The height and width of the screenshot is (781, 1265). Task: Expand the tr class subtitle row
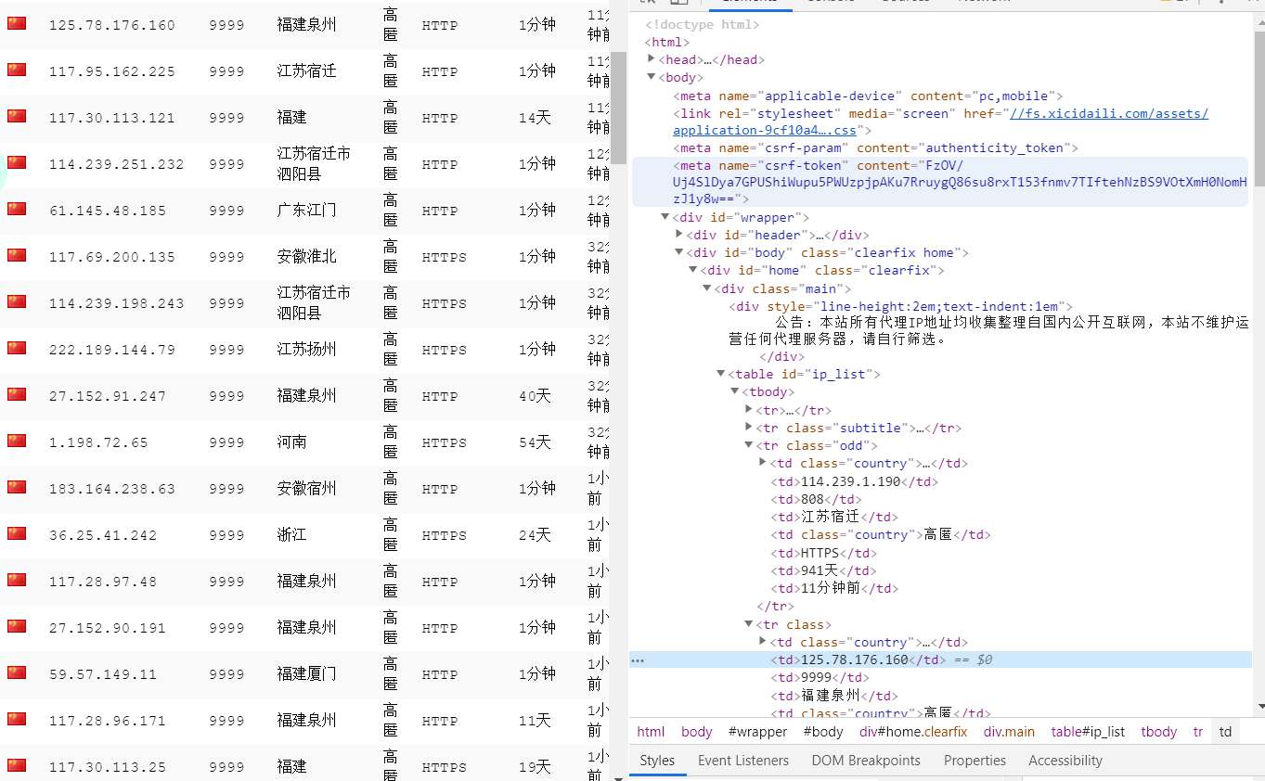pos(748,428)
